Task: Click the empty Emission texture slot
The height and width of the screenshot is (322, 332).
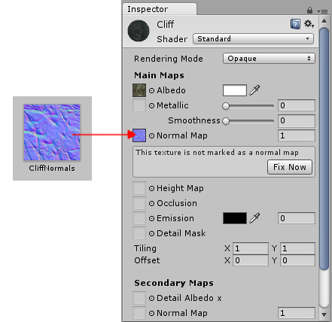Action: (x=139, y=218)
